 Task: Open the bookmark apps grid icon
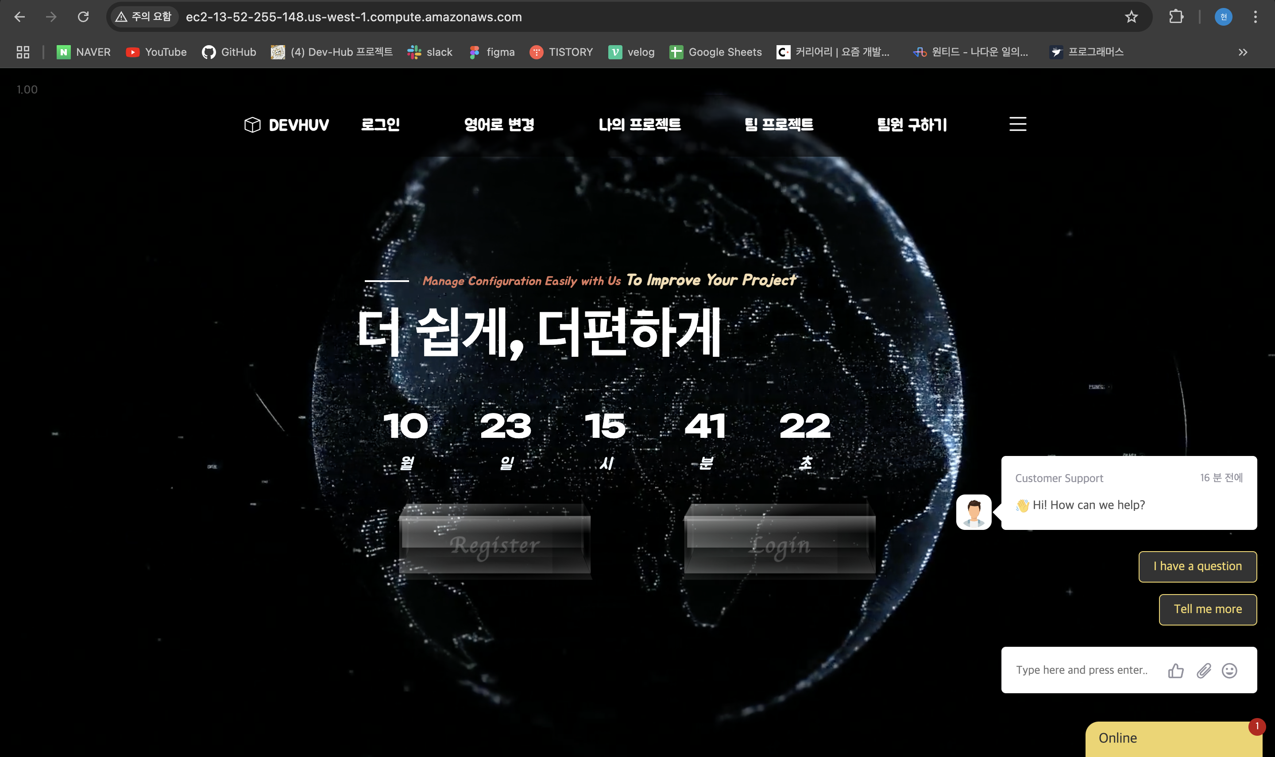click(x=23, y=52)
